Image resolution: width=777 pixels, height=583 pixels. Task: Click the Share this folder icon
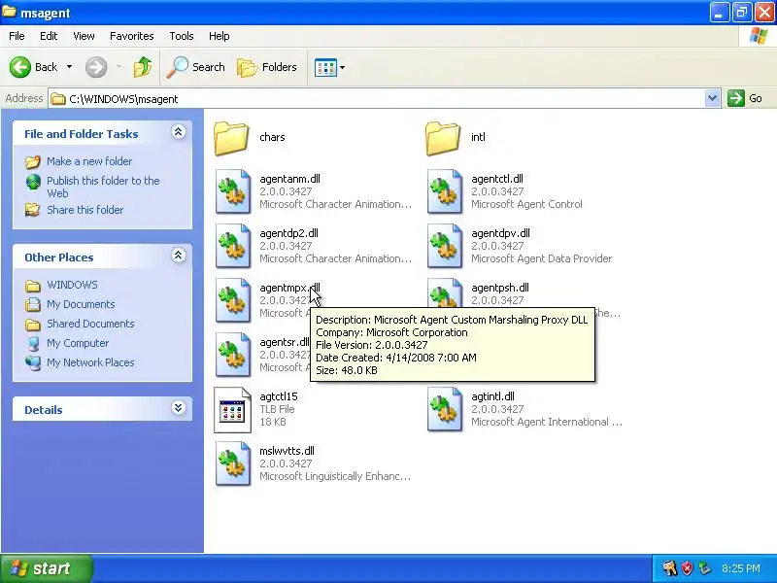click(x=33, y=210)
